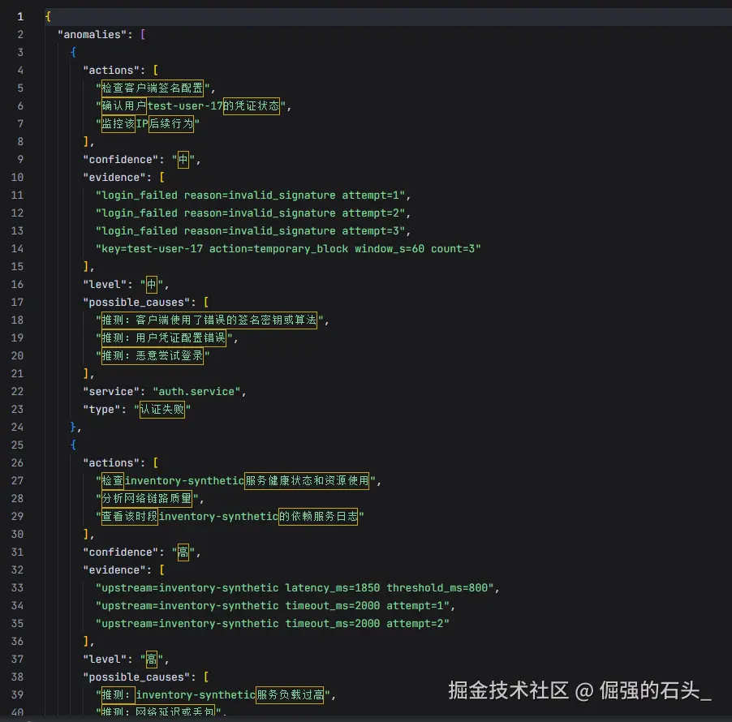This screenshot has height=722, width=732.
Task: Click the login_failed attempt=2 string
Action: coord(250,213)
